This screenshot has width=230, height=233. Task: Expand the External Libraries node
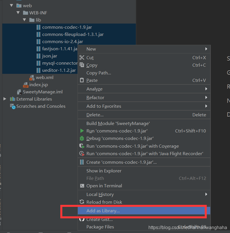point(5,99)
